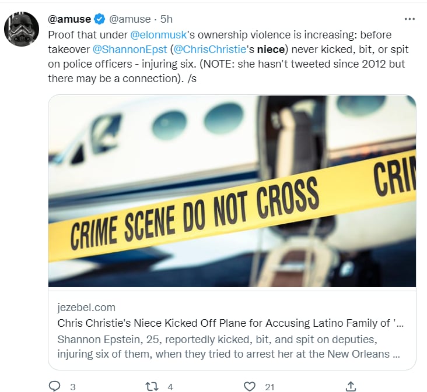The height and width of the screenshot is (392, 427).
Task: Open the @ShannonEpst mention link
Action: tap(129, 50)
